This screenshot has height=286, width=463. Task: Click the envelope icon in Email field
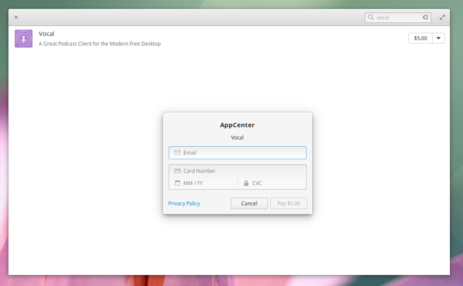(x=177, y=152)
